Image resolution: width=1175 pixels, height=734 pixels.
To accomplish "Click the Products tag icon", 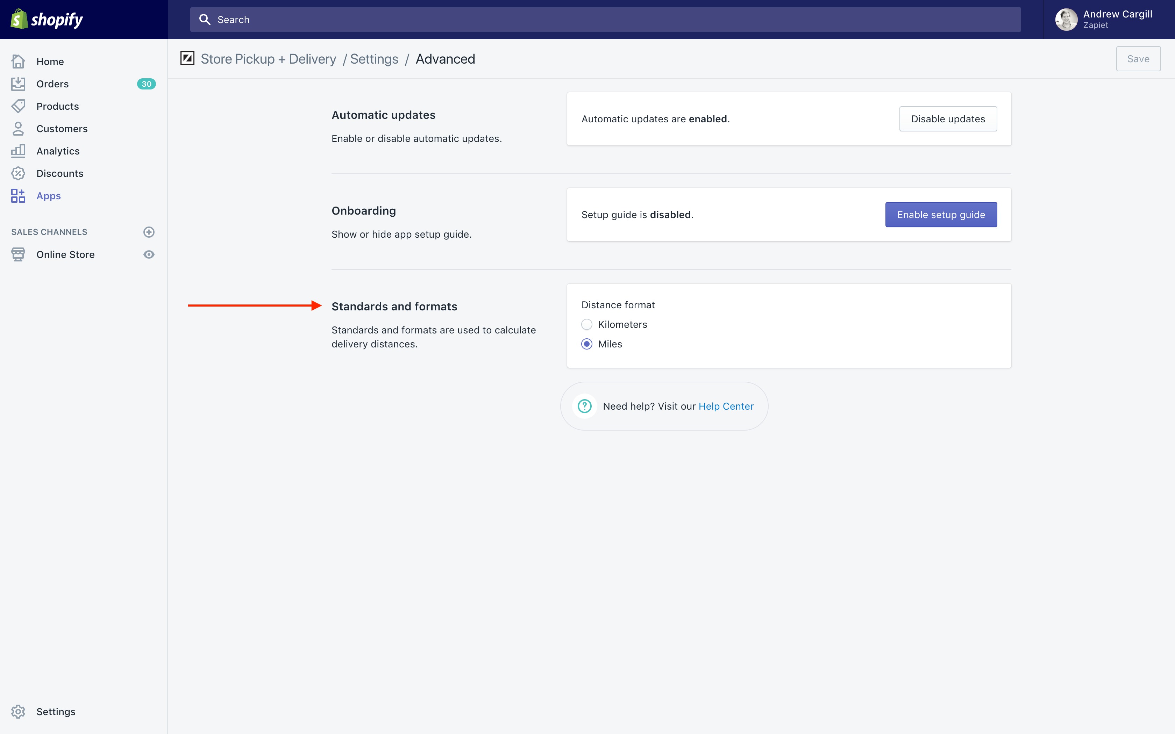I will pos(18,106).
